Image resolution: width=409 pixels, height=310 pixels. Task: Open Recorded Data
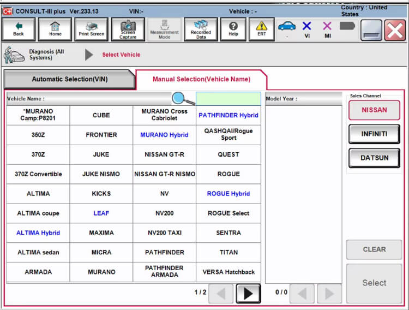tap(201, 29)
